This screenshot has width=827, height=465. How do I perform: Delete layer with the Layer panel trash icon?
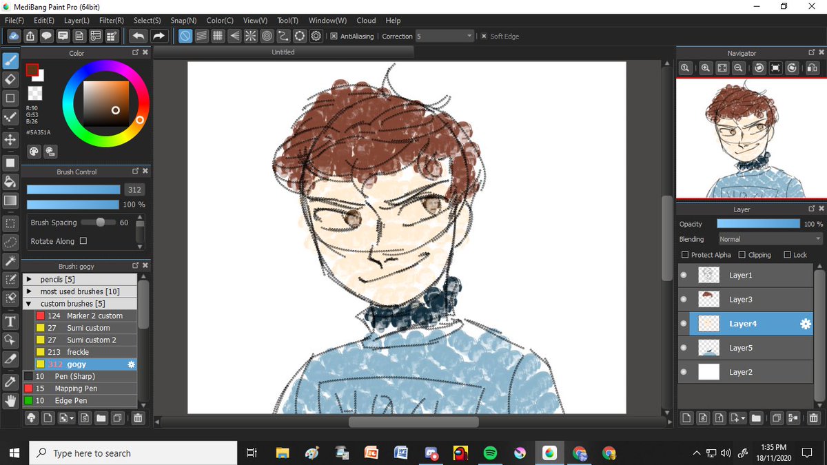[x=814, y=417]
